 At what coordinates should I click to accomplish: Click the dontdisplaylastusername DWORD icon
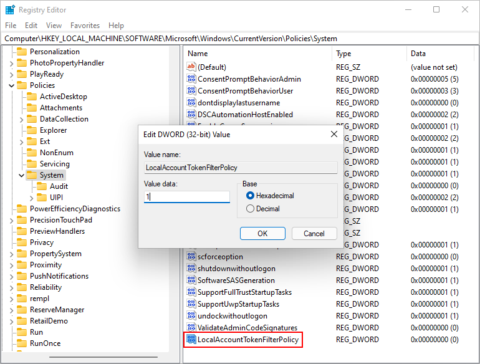coord(191,102)
